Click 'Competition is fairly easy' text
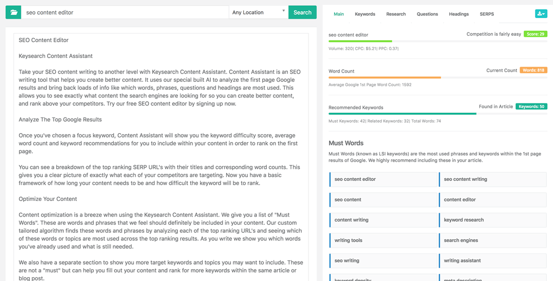Image resolution: width=553 pixels, height=281 pixels. click(494, 34)
